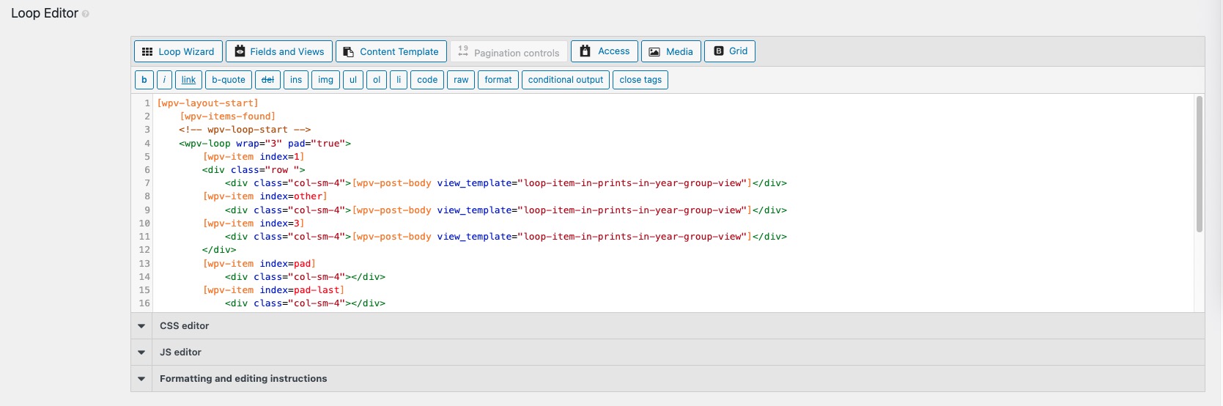Insert italic tag with i button

point(165,80)
